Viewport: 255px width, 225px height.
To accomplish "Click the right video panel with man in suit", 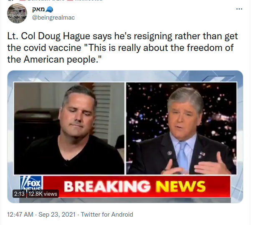I will point(181,128).
